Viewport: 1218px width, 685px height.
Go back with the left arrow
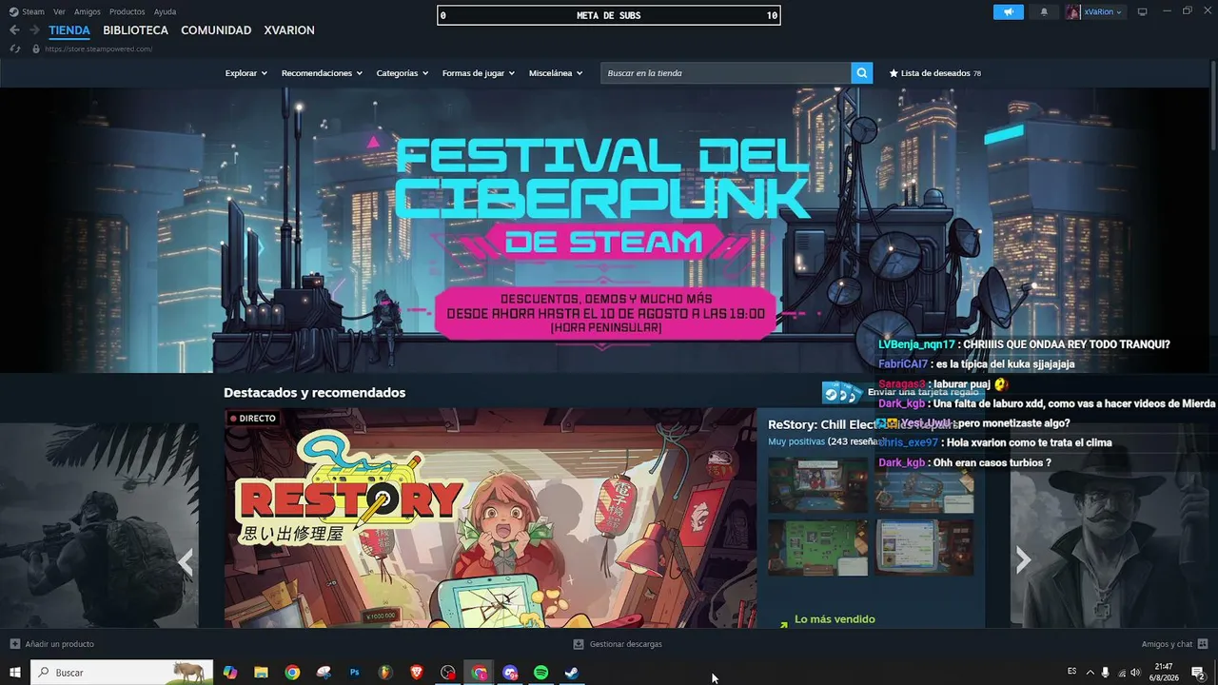pos(14,30)
